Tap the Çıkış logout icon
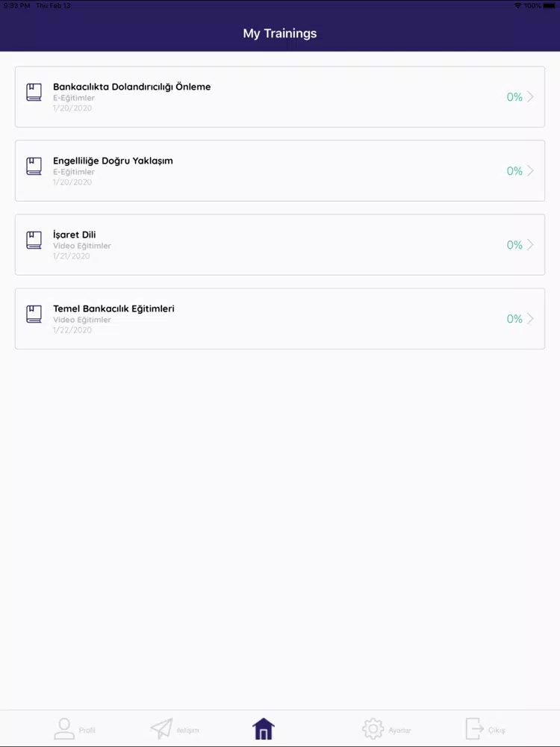 [474, 729]
